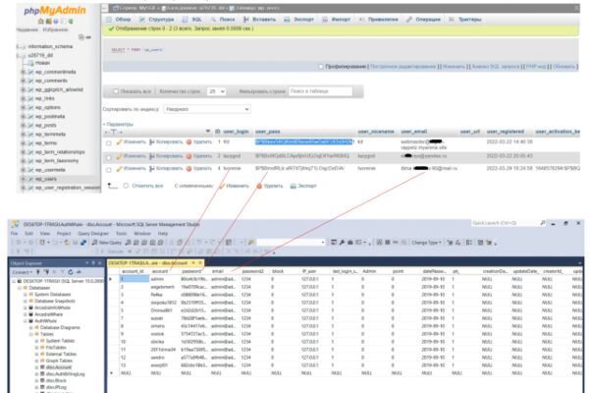
Task: Click Изменить pencil icon for row ID 1
Action: click(x=120, y=141)
